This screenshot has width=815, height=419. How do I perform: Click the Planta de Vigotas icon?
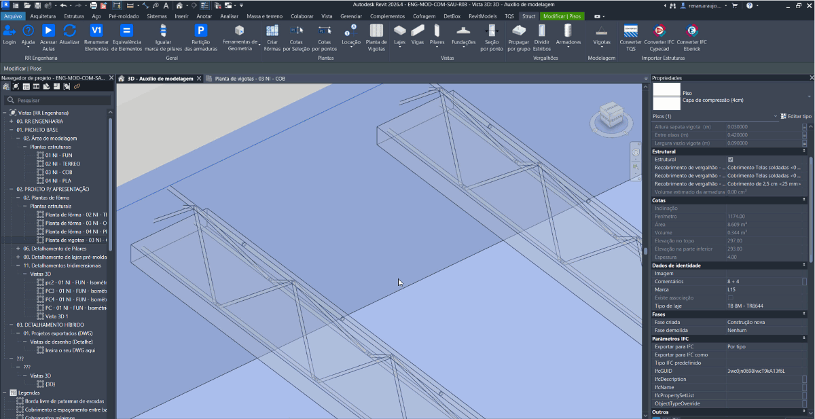pos(376,31)
